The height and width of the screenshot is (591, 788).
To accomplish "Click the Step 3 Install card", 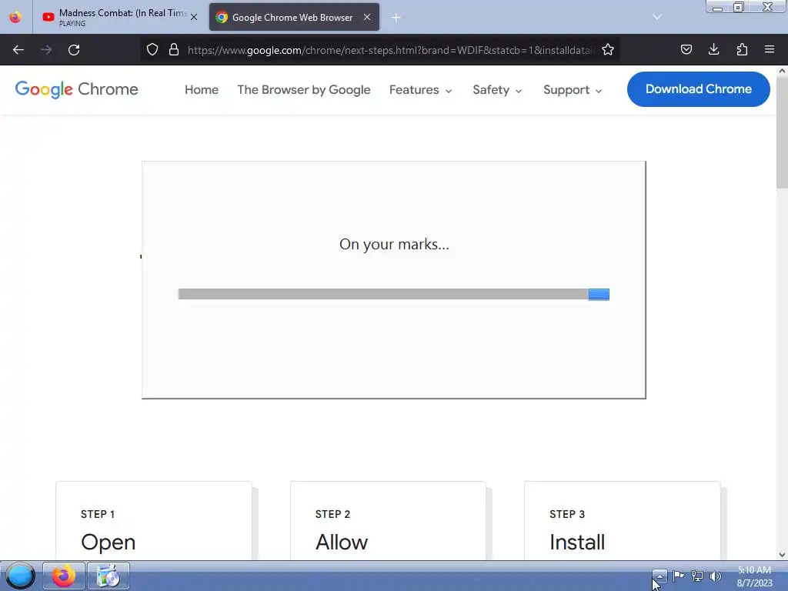I will 622,521.
